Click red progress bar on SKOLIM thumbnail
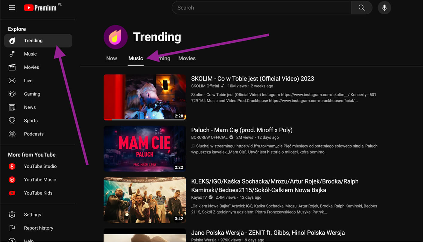The height and width of the screenshot is (242, 423). click(x=108, y=120)
